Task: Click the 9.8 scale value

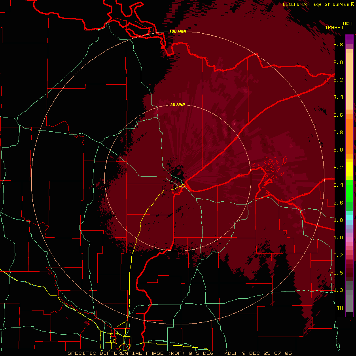Action: click(338, 45)
